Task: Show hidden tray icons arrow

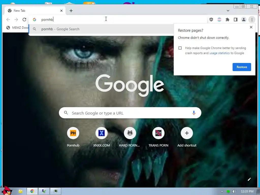Action: 222,191
